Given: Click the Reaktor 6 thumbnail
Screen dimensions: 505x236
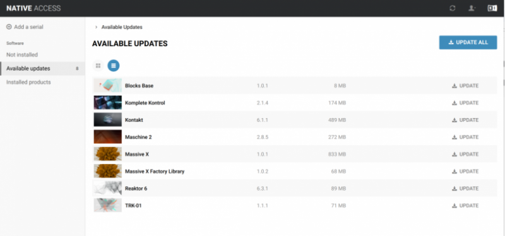Looking at the screenshot, I should pyautogui.click(x=108, y=188).
